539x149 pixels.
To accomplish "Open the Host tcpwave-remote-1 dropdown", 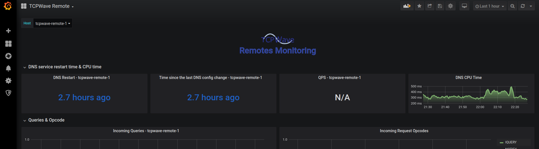I will click(53, 24).
